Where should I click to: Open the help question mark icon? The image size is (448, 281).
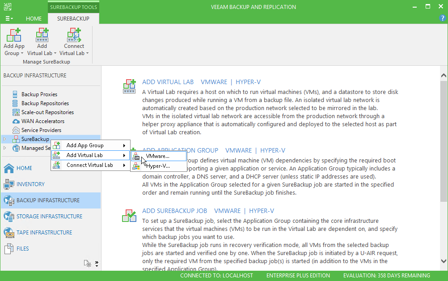click(442, 18)
